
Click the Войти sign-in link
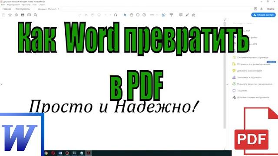(x=271, y=9)
